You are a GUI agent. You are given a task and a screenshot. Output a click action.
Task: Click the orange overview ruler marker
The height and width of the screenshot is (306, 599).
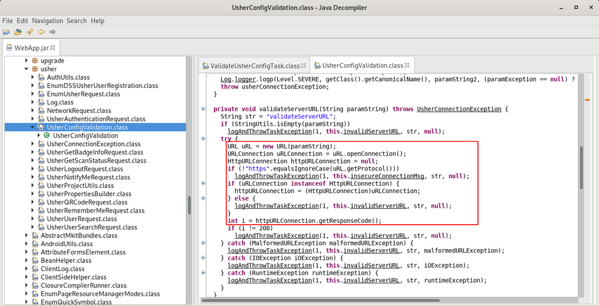click(587, 100)
